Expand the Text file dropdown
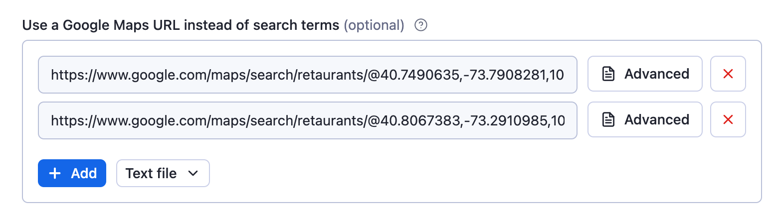 163,173
